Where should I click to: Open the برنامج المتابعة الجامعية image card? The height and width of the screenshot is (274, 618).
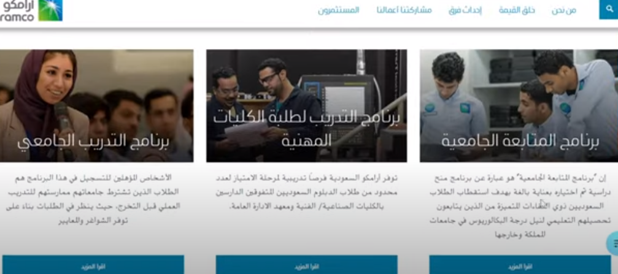click(x=519, y=105)
